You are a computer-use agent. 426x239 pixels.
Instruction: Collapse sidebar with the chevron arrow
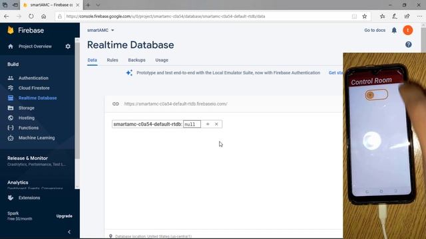pos(69,232)
